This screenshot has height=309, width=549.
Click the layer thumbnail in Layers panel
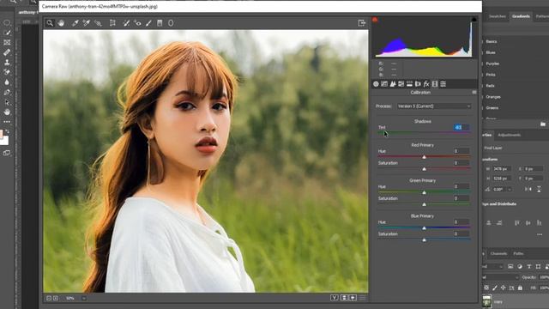(486, 301)
